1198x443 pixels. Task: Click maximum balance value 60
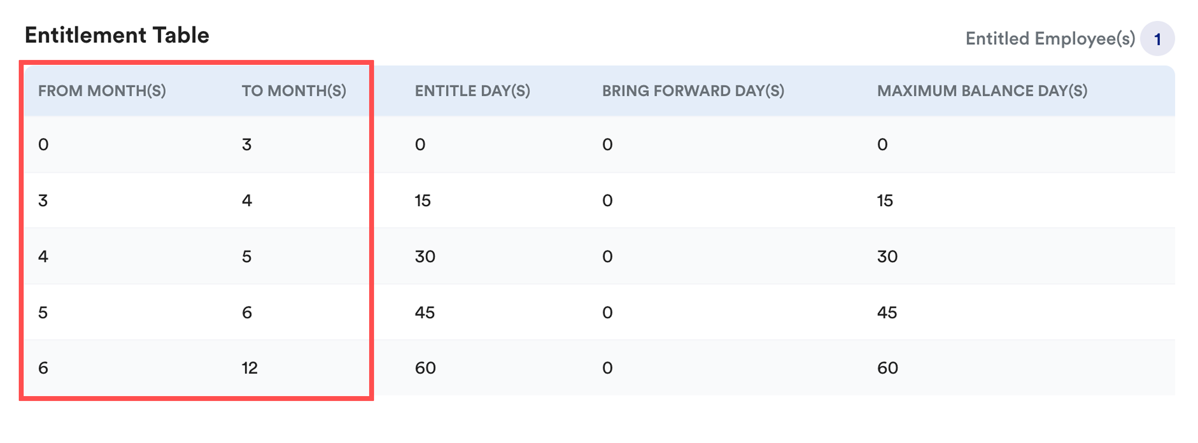pyautogui.click(x=887, y=368)
